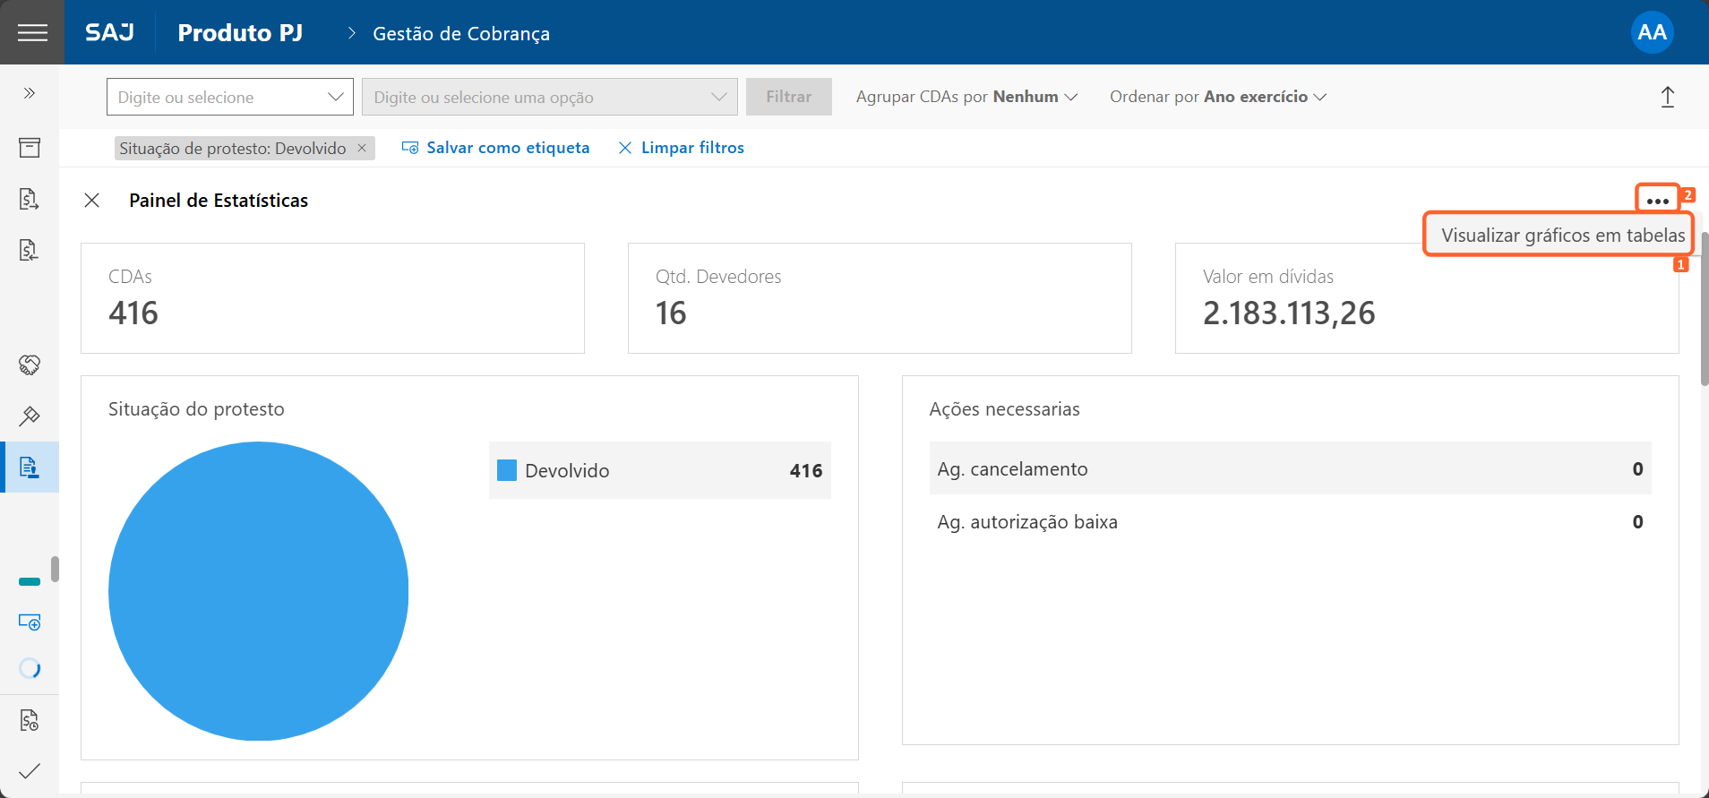Click the Devolvido legend row
1709x798 pixels.
point(660,470)
